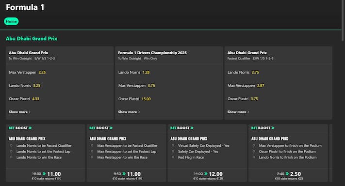Image resolution: width=345 pixels, height=186 pixels.
Task: Choose Oscar Piastri 3.75 Fastest Qualifier
Action: point(243,99)
